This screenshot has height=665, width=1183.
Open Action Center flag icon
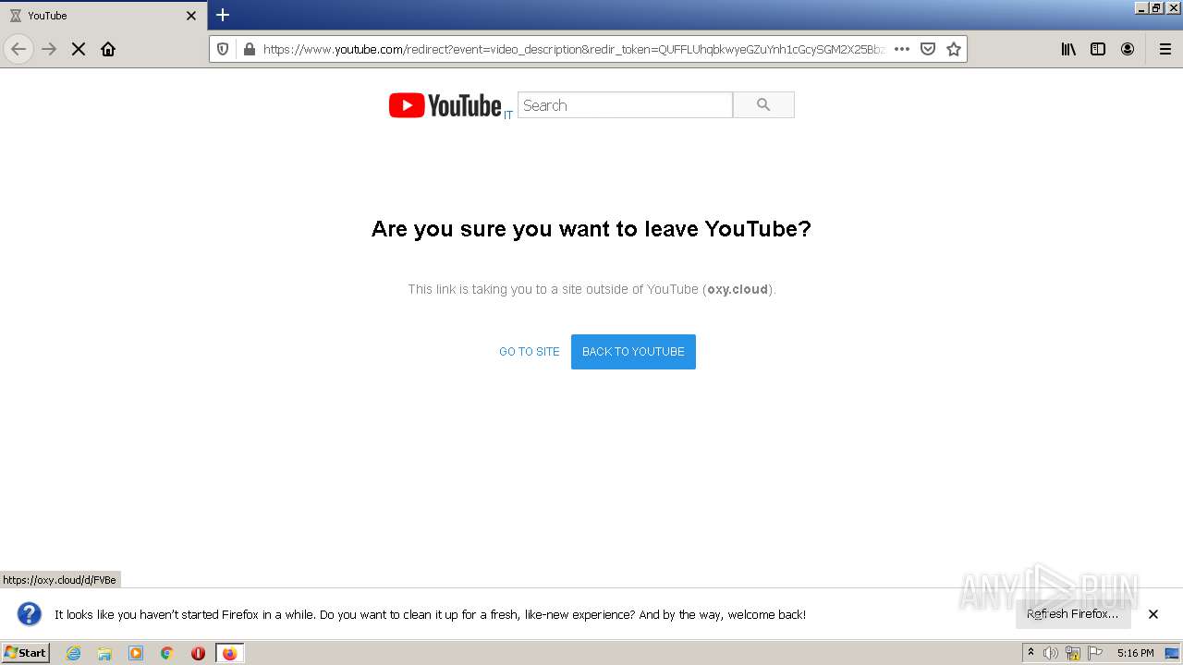(x=1095, y=653)
